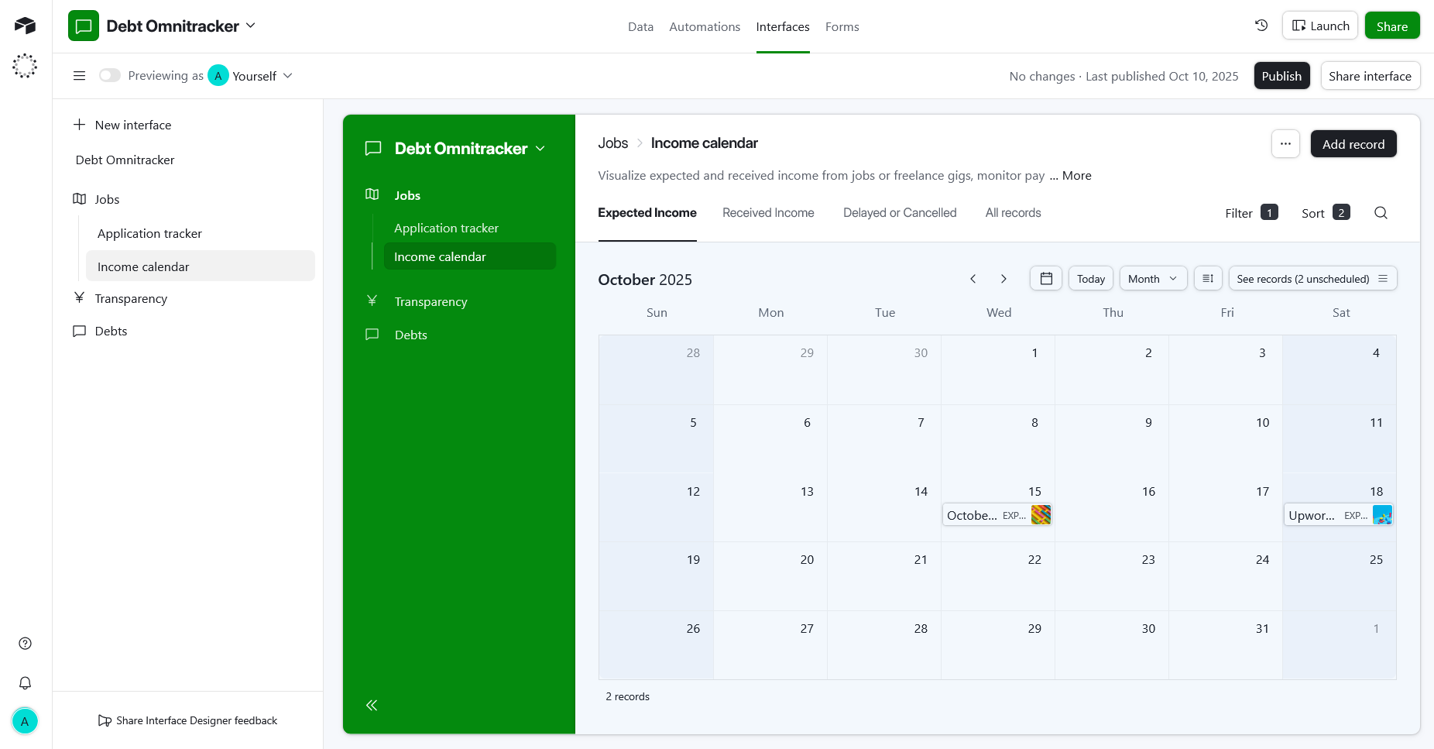1434x749 pixels.
Task: Open the help question mark icon
Action: pos(25,644)
